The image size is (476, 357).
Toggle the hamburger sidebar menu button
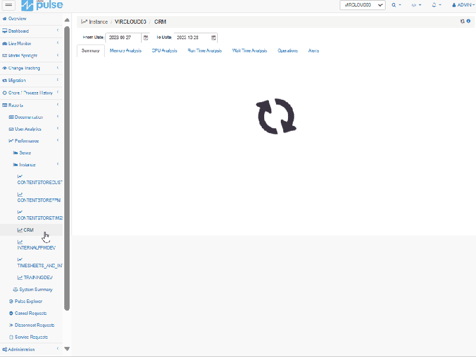[8, 5]
